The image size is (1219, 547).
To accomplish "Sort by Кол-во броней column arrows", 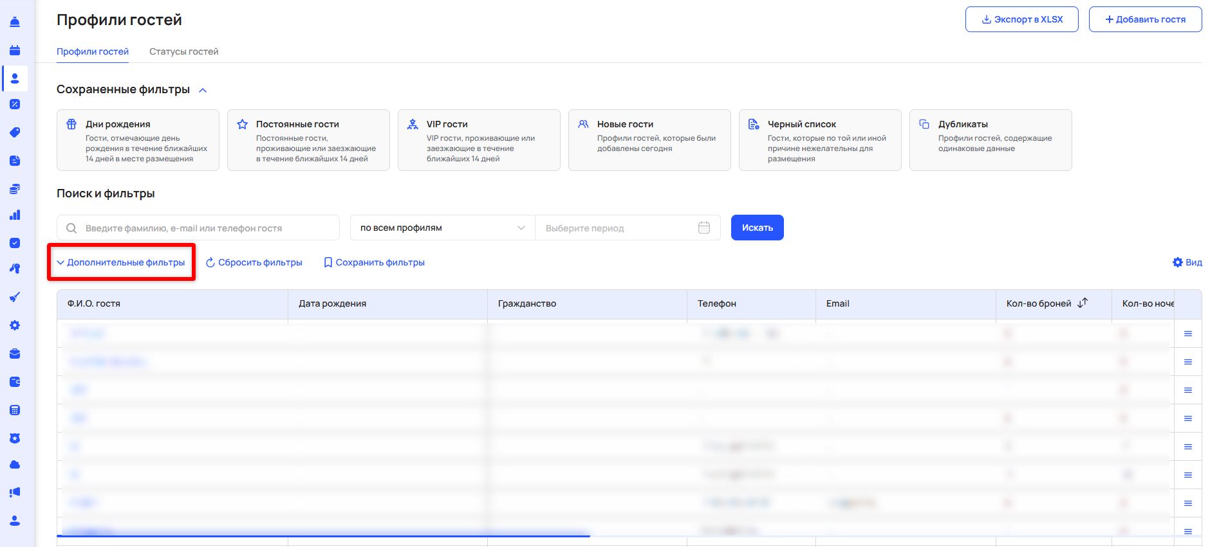I will tap(1083, 303).
